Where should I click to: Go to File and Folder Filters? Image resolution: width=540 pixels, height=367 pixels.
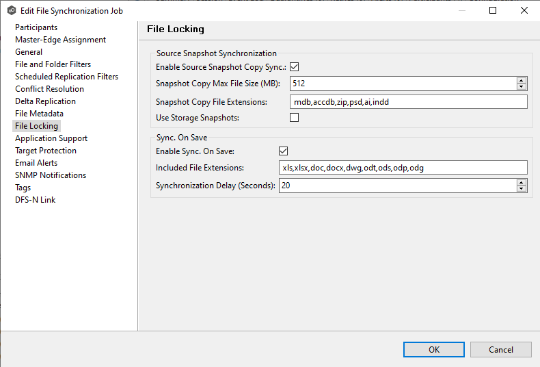click(53, 64)
